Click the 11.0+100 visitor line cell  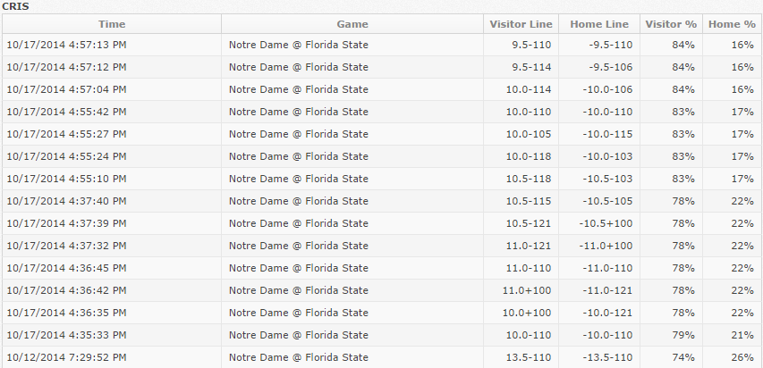527,290
